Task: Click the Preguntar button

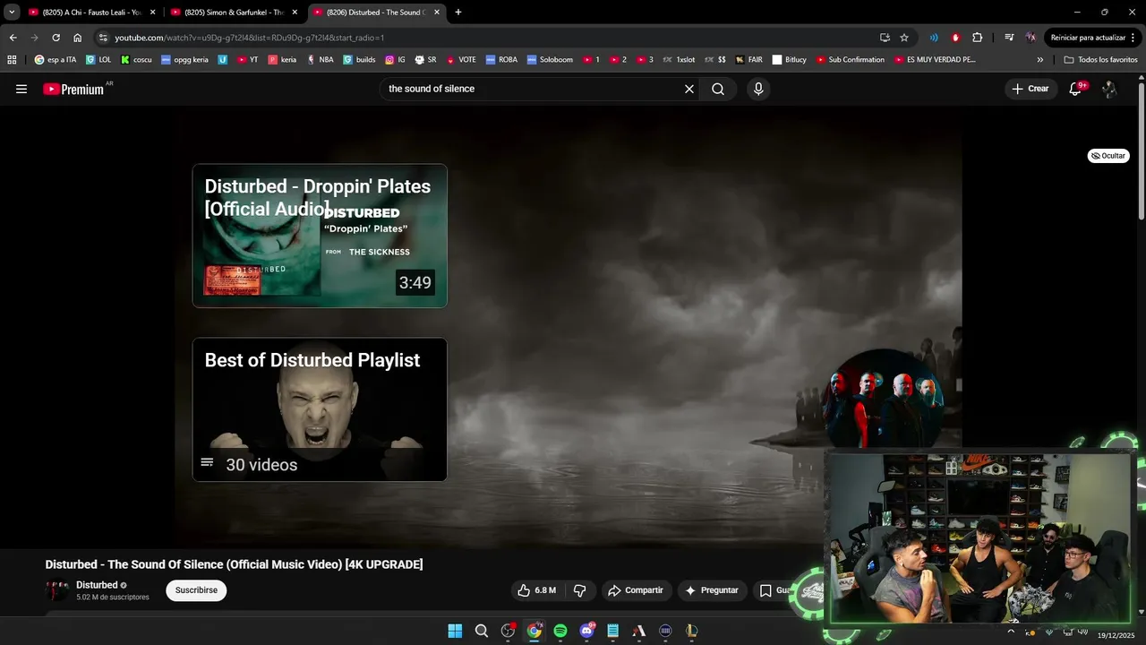Action: click(712, 590)
